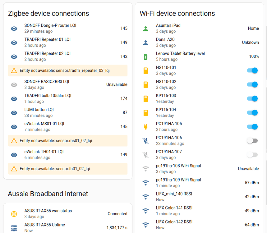Click the Home state for Asunta's iPad
The height and width of the screenshot is (233, 267).
[x=253, y=28]
